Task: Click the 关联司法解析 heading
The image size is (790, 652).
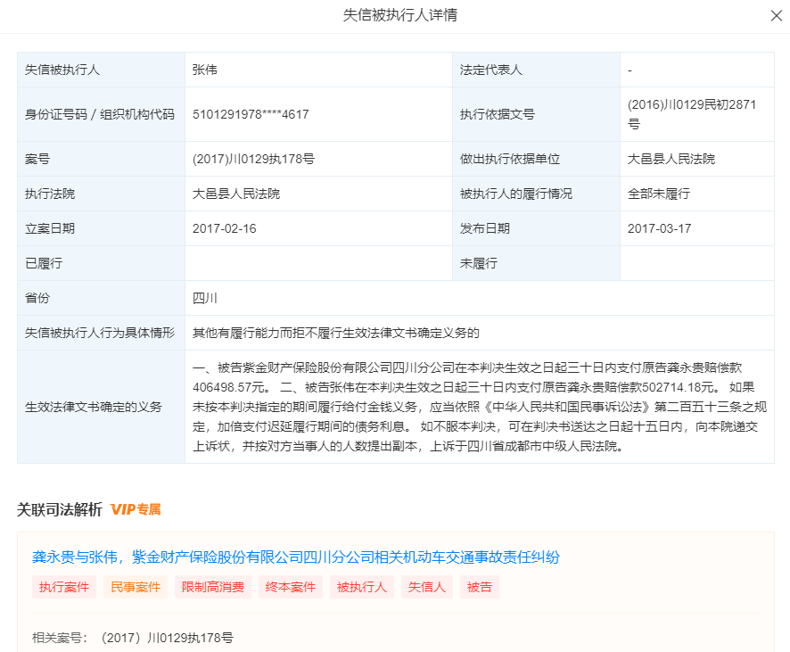Action: point(60,509)
